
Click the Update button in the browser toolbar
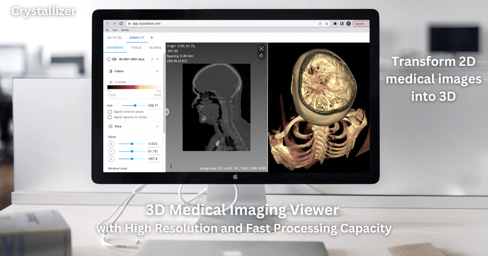coord(360,24)
